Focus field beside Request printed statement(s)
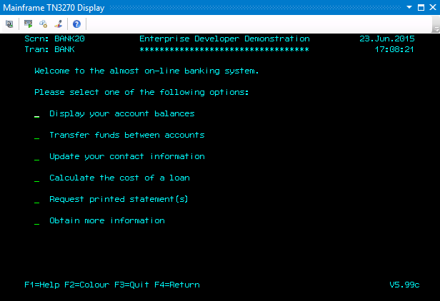440x301 pixels. [36, 200]
